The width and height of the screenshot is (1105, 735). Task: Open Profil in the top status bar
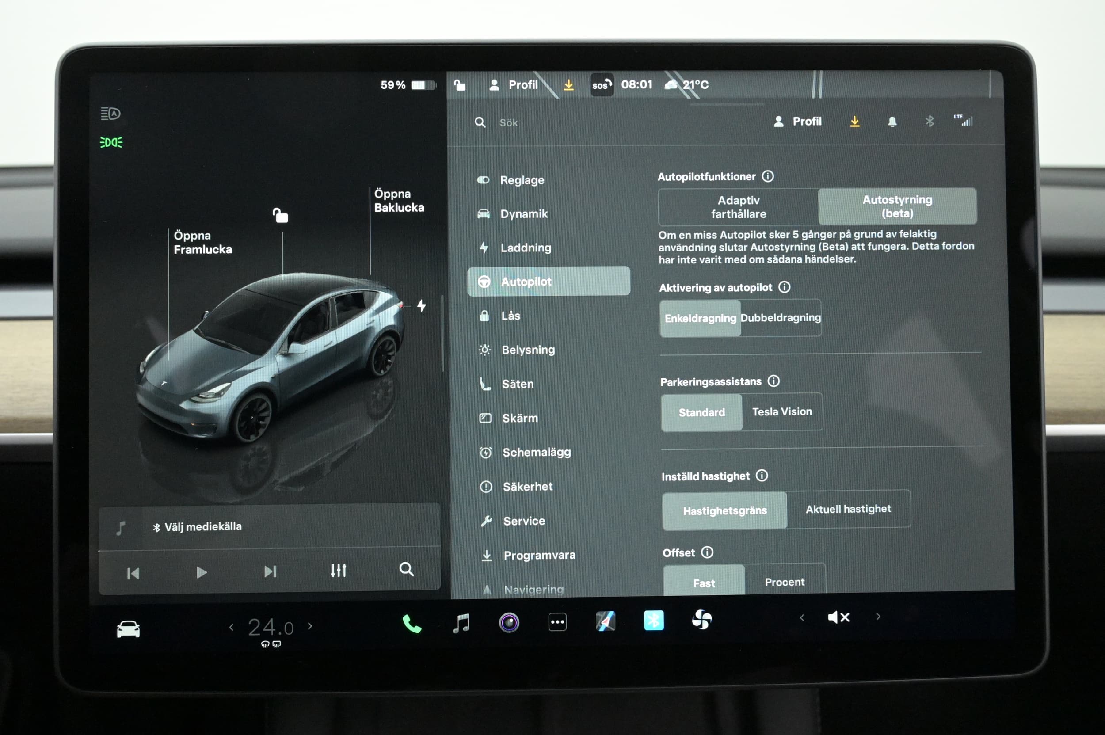click(513, 85)
